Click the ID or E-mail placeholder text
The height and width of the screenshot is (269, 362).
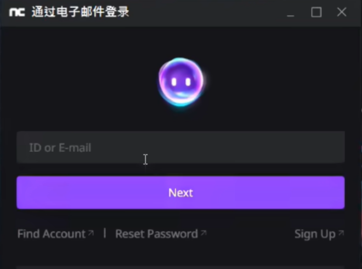pos(60,147)
